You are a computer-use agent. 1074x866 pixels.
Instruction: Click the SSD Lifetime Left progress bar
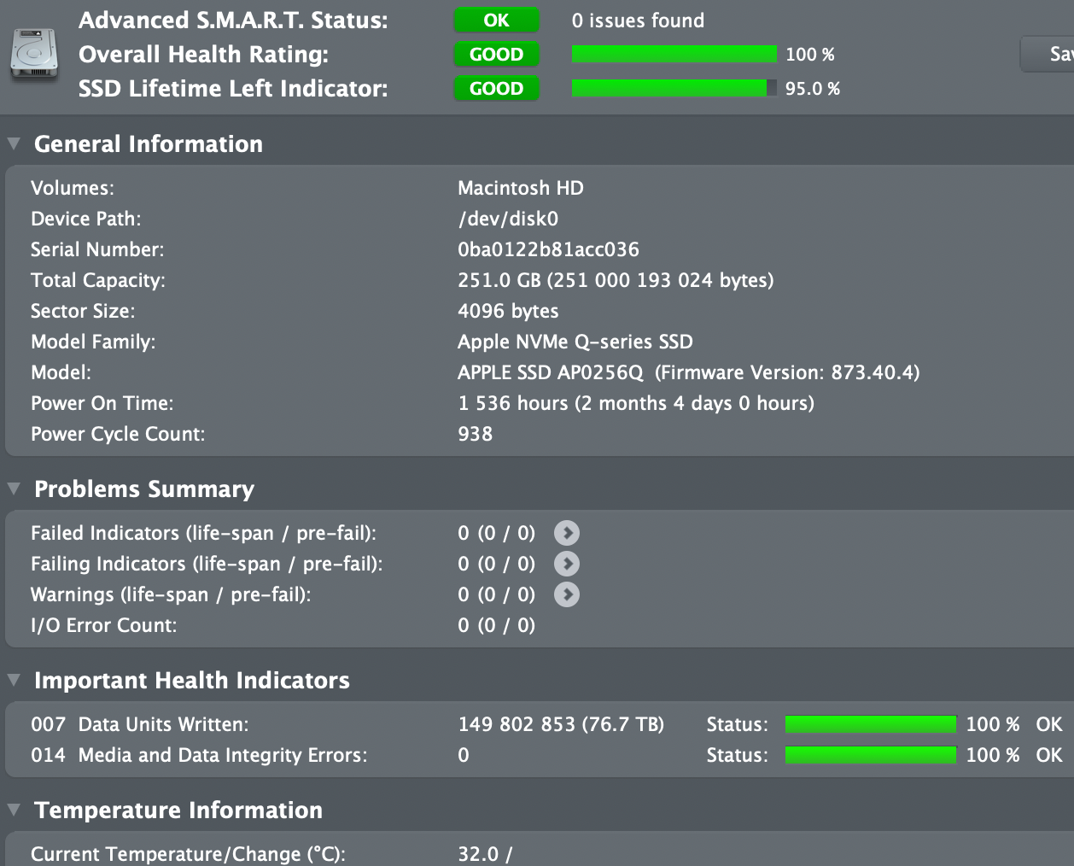tap(674, 89)
